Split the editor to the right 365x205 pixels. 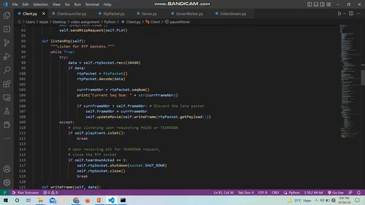click(351, 14)
